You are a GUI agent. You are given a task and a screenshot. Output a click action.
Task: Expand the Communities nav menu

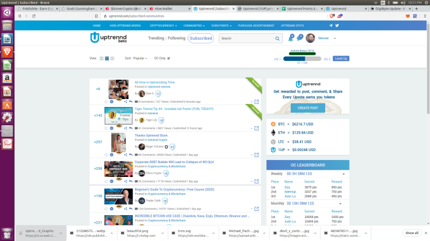click(194, 25)
